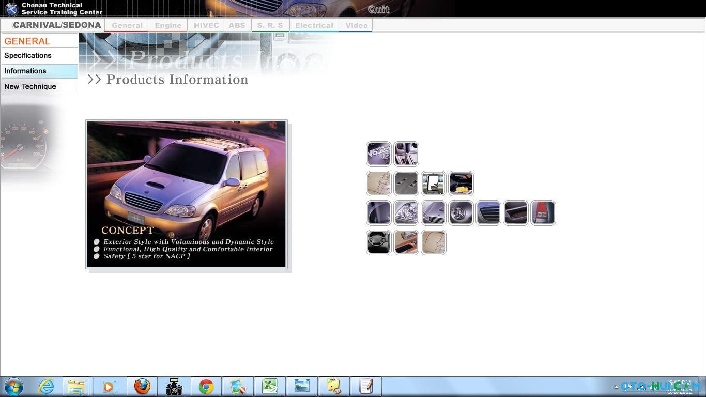
Task: View the headlamp close-up thumbnail
Action: (x=406, y=213)
